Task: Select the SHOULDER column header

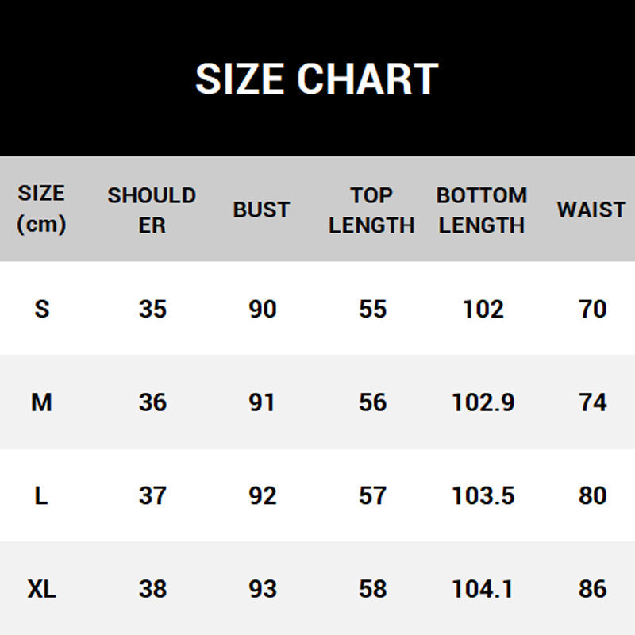Action: tap(152, 210)
